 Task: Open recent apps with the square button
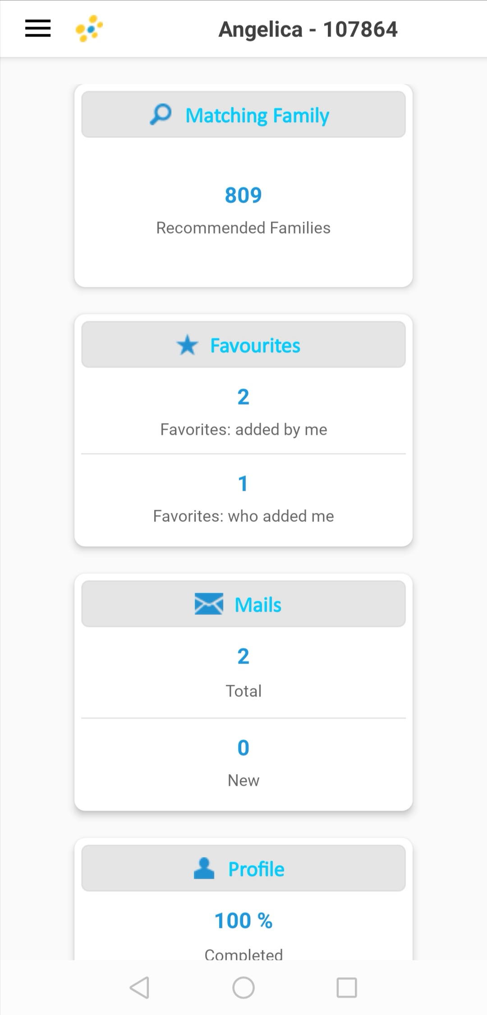pos(347,987)
